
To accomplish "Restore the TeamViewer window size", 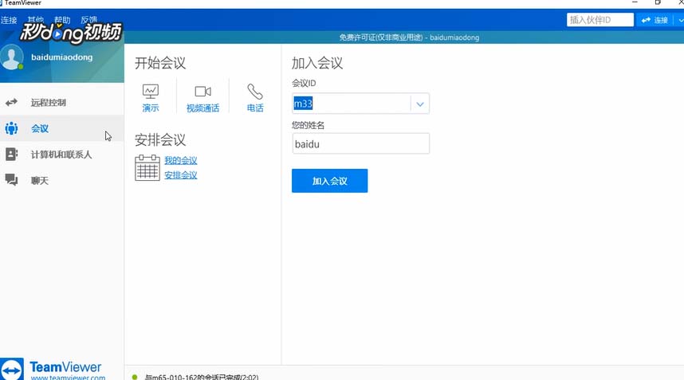I will pyautogui.click(x=658, y=2).
